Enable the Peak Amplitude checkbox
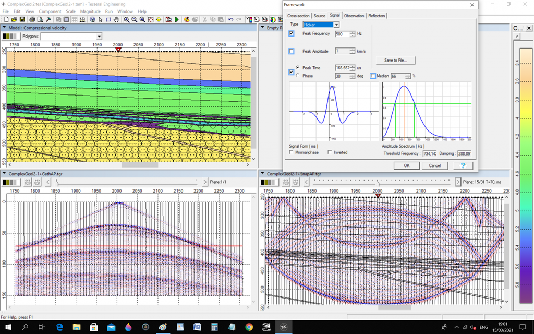Viewport: 534px width, 334px height. [x=292, y=51]
